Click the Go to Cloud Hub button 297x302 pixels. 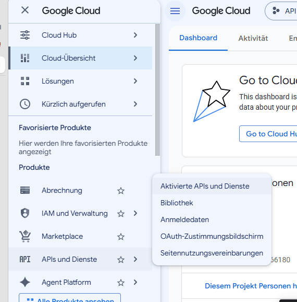pos(268,134)
